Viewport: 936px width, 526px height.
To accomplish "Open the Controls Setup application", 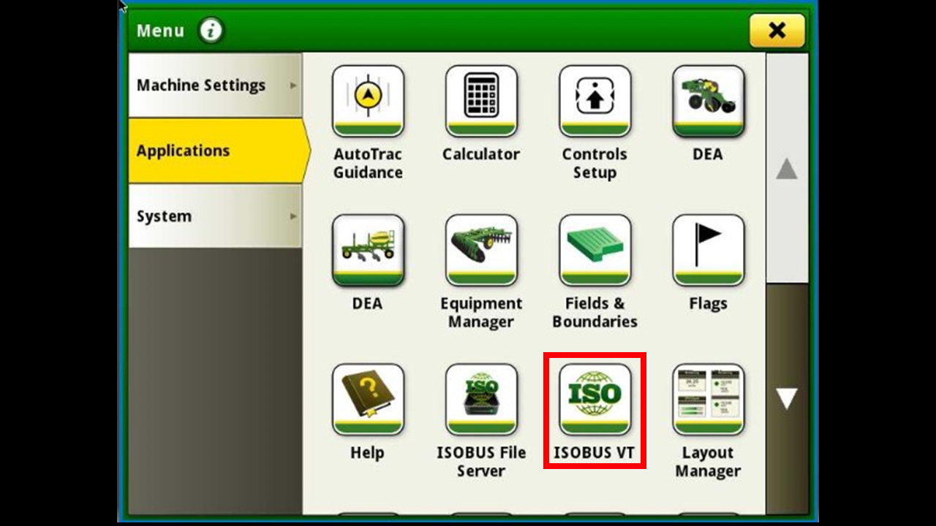I will (x=595, y=101).
